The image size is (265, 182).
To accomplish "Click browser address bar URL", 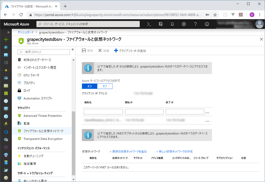I will 117,15.
